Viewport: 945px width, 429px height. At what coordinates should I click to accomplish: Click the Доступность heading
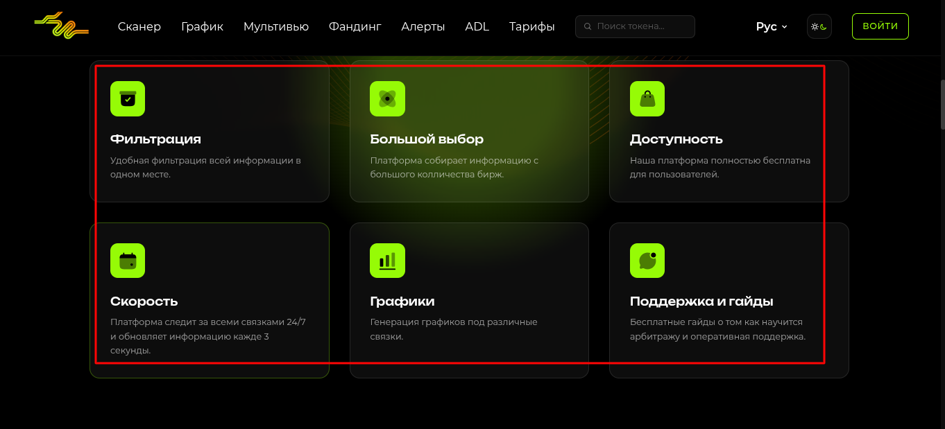[676, 139]
